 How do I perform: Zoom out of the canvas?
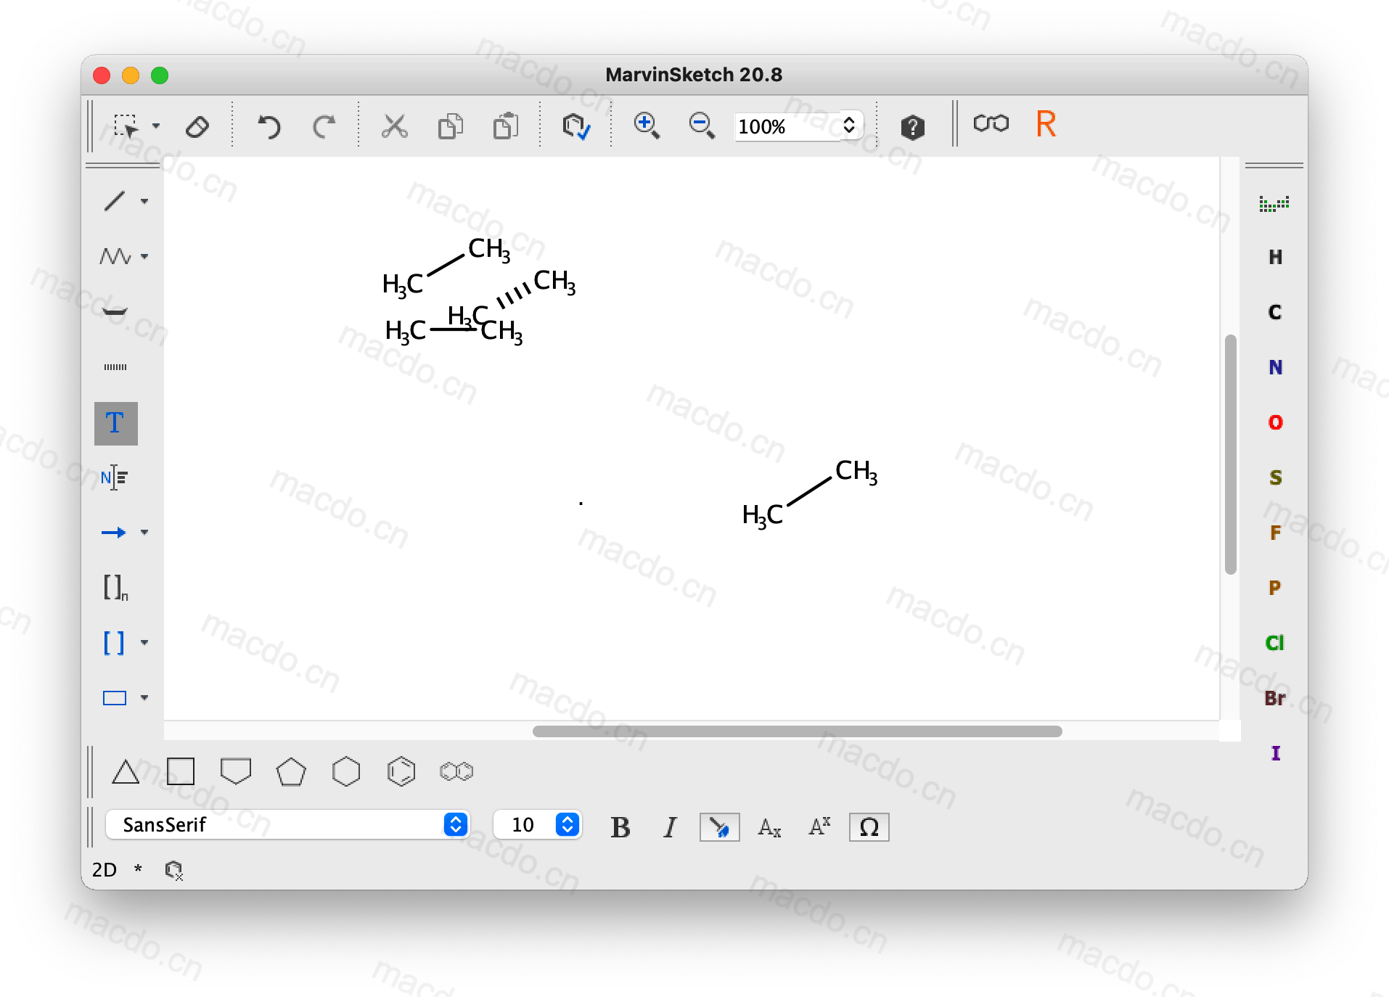coord(702,126)
